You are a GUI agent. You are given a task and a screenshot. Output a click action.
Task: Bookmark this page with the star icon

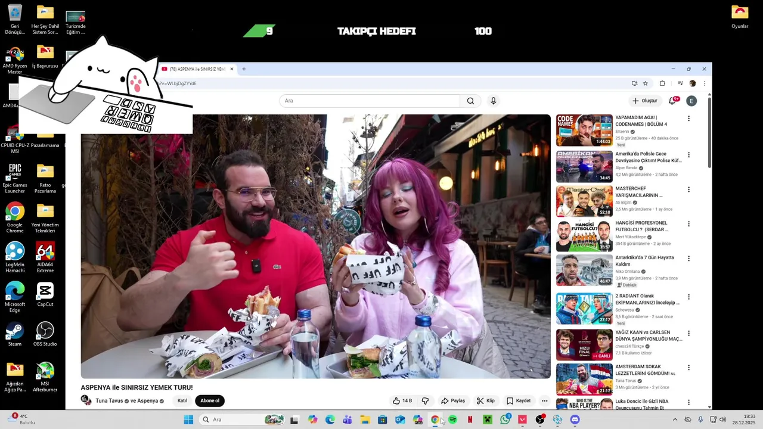(x=646, y=83)
